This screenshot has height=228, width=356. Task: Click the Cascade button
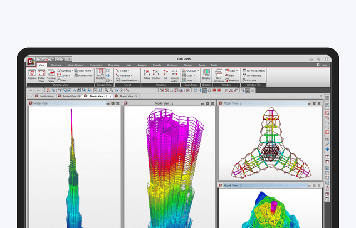tap(250, 80)
